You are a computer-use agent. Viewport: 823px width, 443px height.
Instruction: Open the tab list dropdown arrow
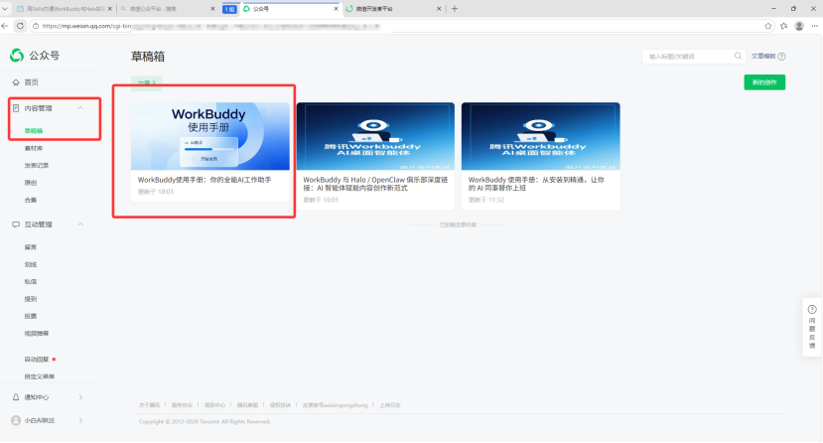(x=5, y=8)
